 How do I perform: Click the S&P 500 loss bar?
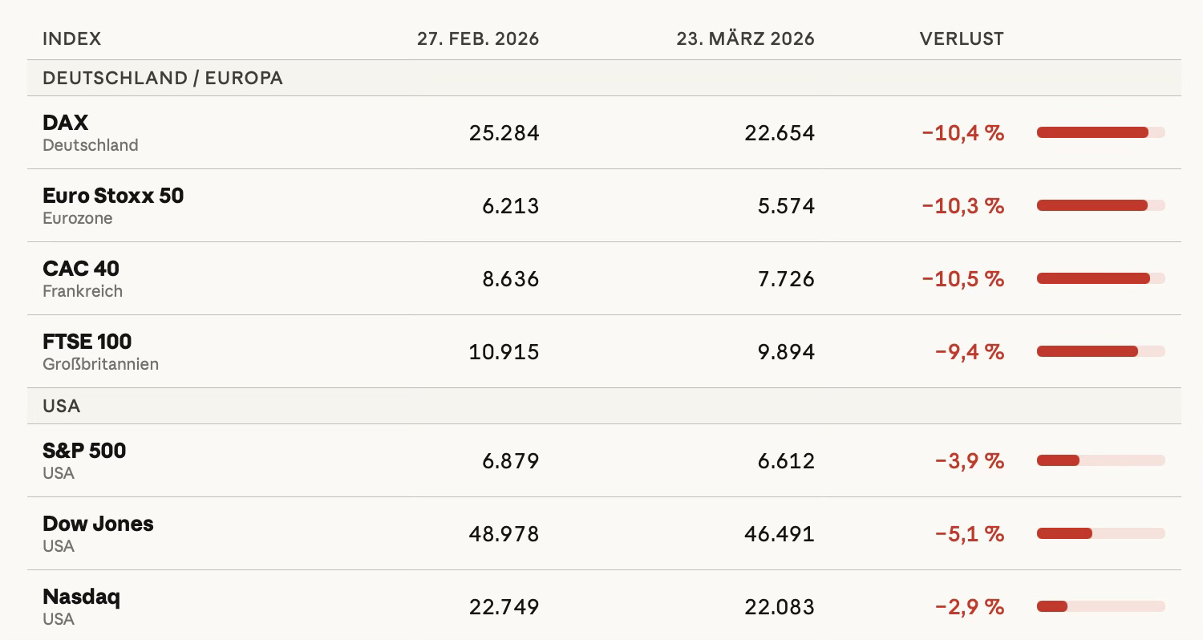click(x=1100, y=460)
